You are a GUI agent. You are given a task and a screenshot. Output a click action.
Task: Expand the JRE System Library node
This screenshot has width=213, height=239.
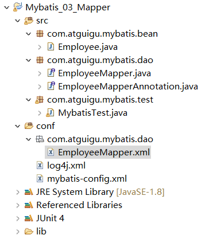click(18, 192)
